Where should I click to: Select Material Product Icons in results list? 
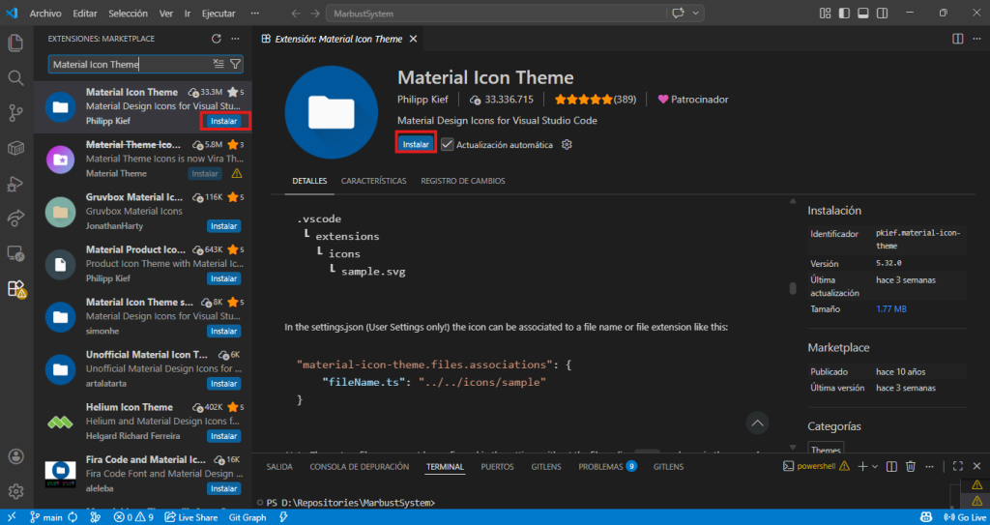pos(143,265)
